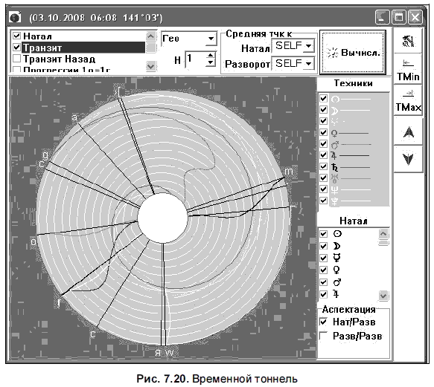434x387 pixels.
Task: Check the Разв/Разв aspectation option
Action: pyautogui.click(x=323, y=336)
